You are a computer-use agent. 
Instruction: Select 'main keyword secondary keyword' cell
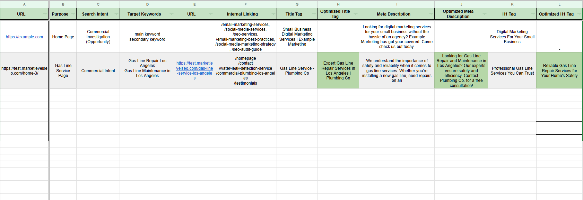click(147, 37)
